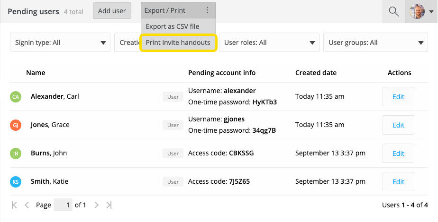Open the partially hidden Creation filter dropdown
This screenshot has width=438, height=222.
click(x=128, y=43)
